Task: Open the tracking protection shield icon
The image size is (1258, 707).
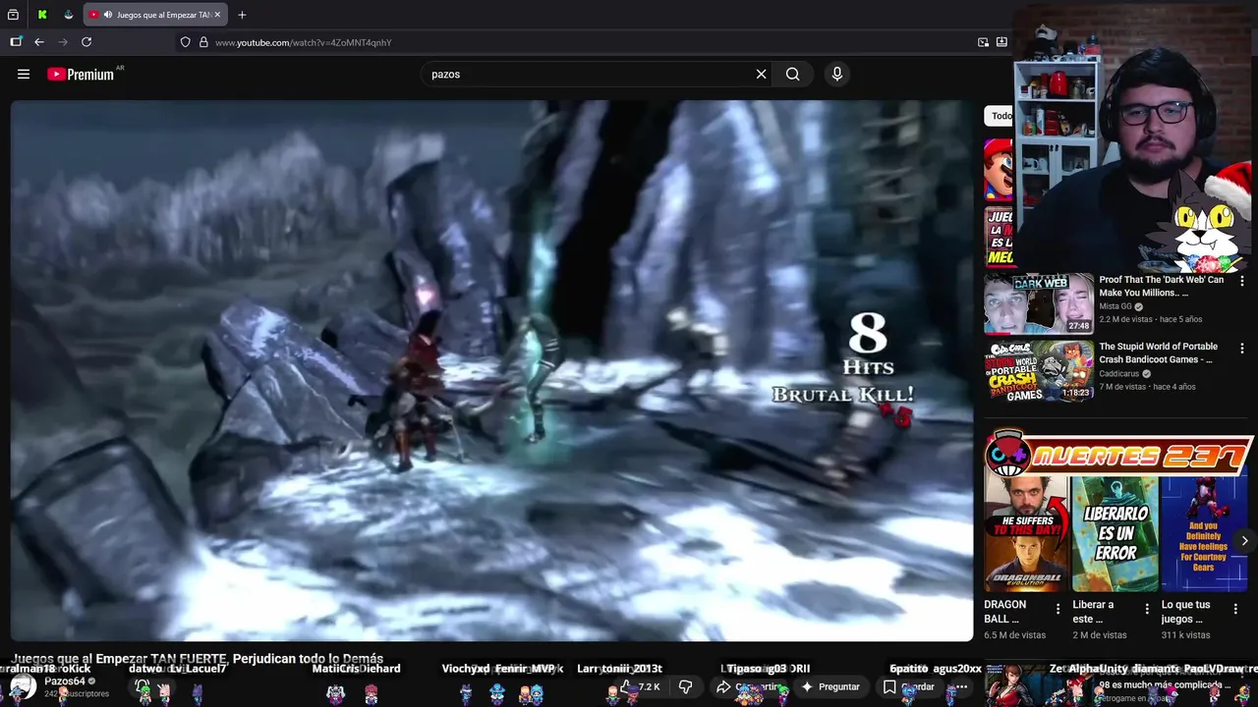Action: click(185, 42)
